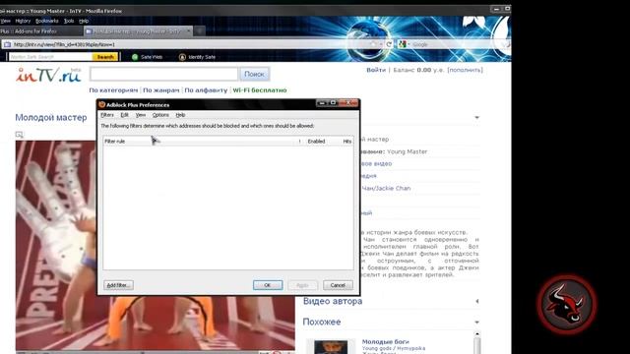Click the Norton Safe Search field

50,57
